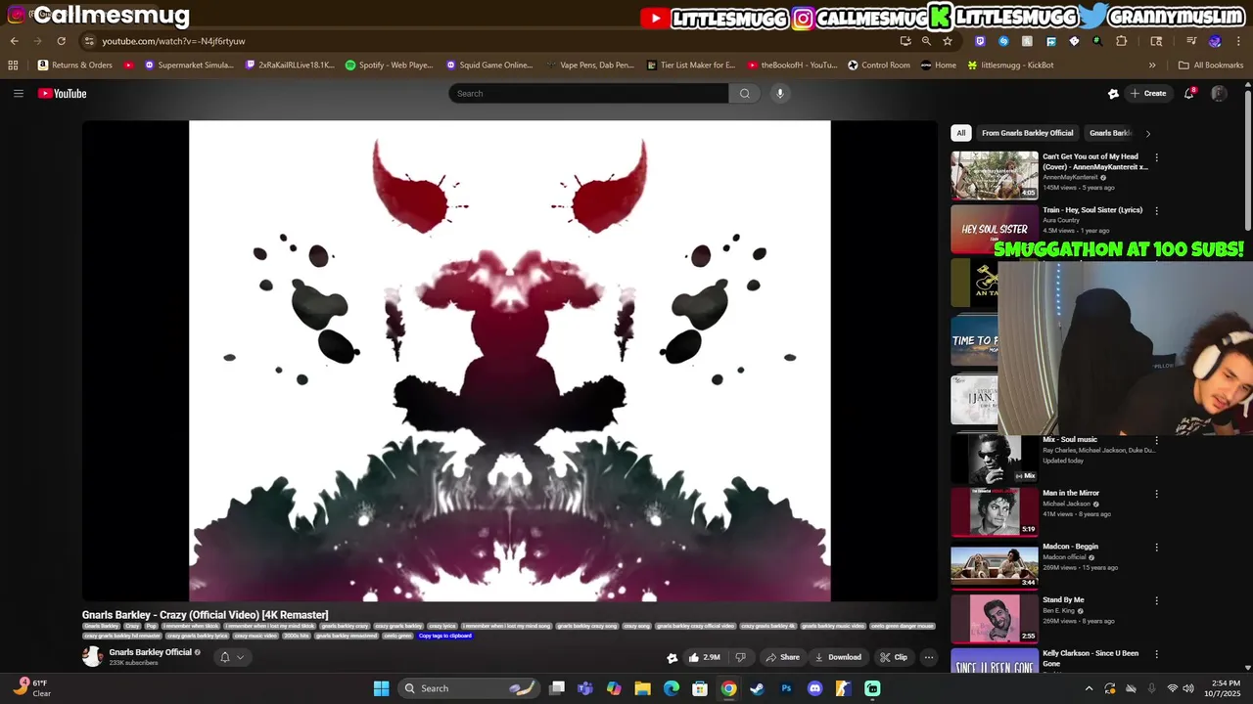Go back in browser history
Screen dimensions: 1253x704
14,41
